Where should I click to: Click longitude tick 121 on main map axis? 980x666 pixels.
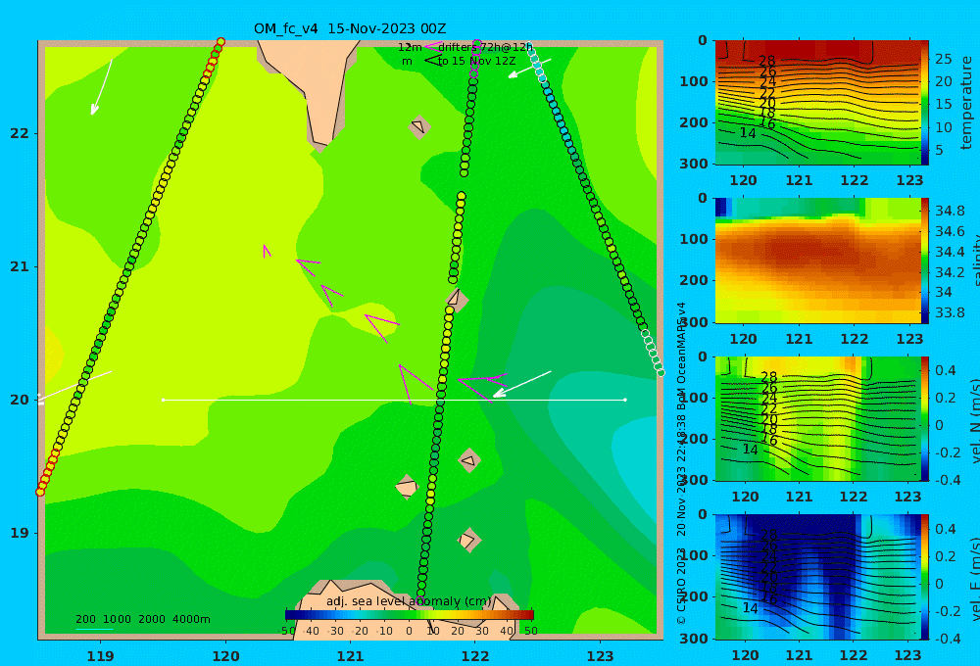(x=350, y=656)
